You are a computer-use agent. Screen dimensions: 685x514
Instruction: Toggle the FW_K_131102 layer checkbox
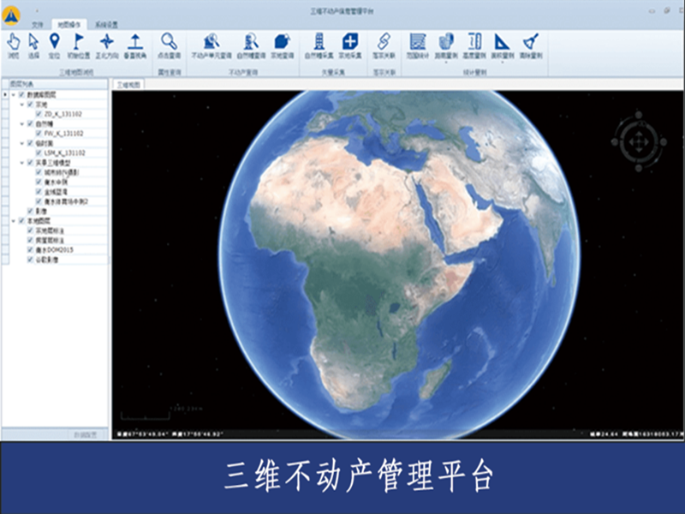[x=39, y=133]
